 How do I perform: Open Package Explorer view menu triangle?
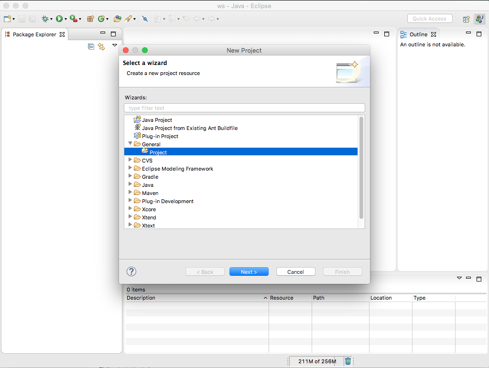pyautogui.click(x=115, y=45)
